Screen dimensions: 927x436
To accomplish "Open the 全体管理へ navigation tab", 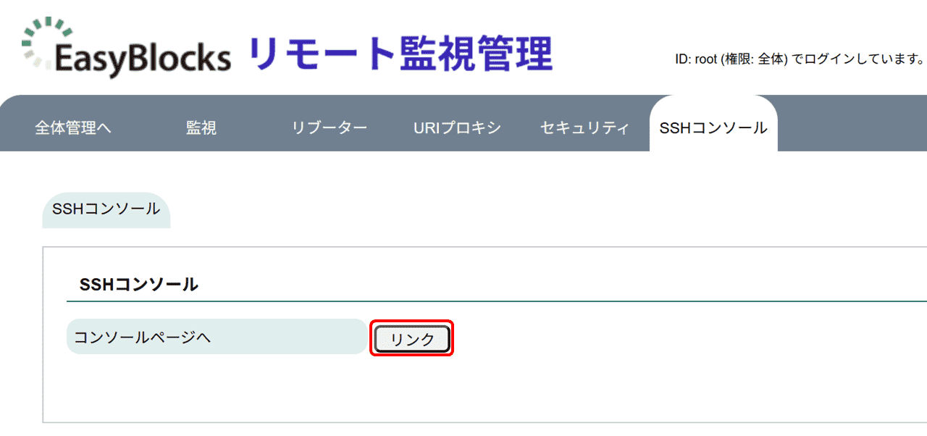I will [x=73, y=128].
